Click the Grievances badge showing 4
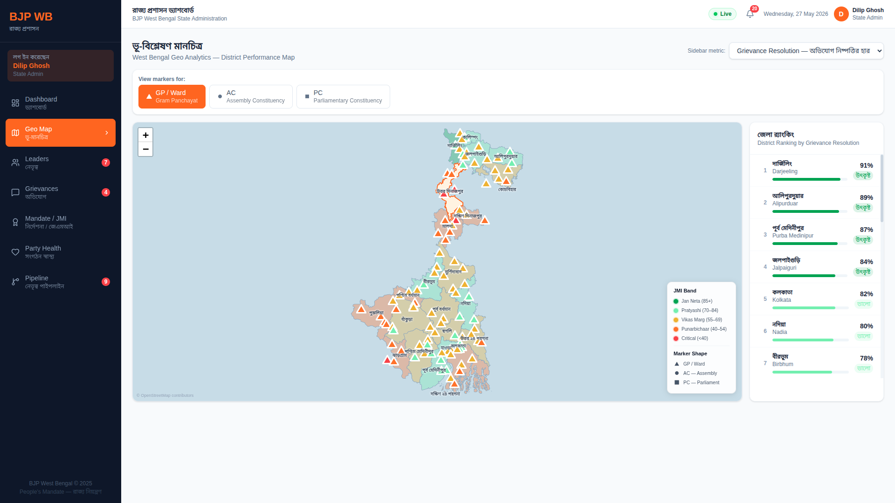The width and height of the screenshot is (895, 503). (106, 192)
